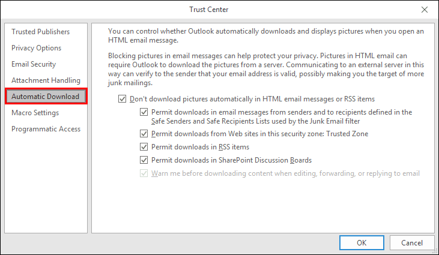439x255 pixels.
Task: Click the Warn me before downloading checkbox
Action: pyautogui.click(x=144, y=173)
